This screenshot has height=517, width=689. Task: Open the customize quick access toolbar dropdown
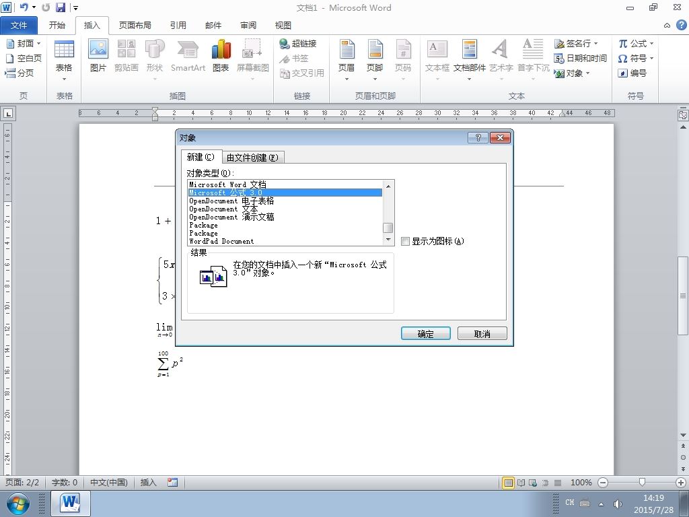[x=75, y=7]
